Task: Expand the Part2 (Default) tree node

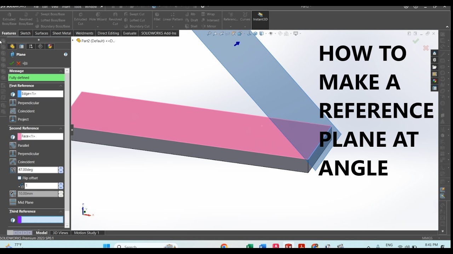Action: click(73, 41)
